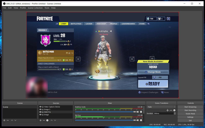Click the Duration 300ms input field
This screenshot has width=205, height=128.
[x=164, y=113]
